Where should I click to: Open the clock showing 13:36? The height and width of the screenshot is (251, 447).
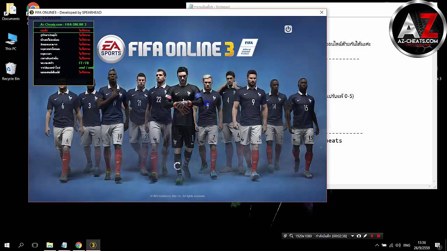422,245
